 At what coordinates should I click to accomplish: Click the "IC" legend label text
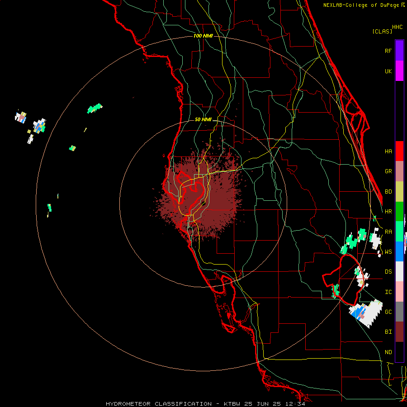(x=388, y=292)
